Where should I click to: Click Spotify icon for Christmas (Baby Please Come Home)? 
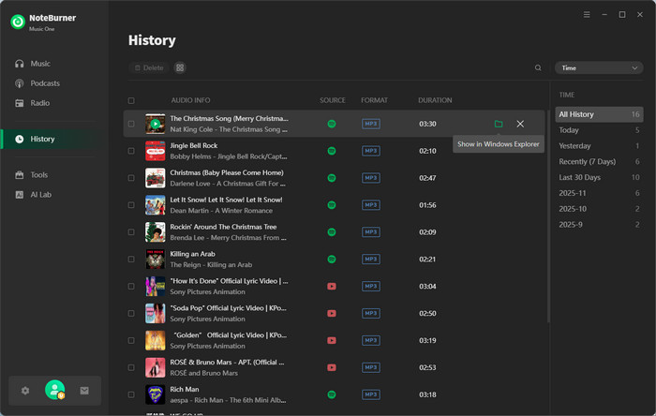coord(332,178)
